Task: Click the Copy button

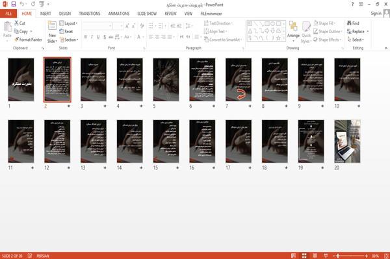Action: [x=21, y=31]
